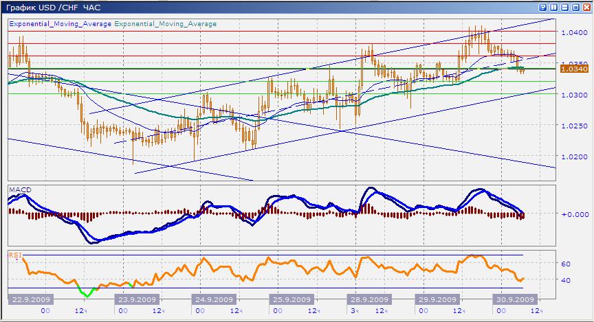This screenshot has width=594, height=322.
Task: Click the current price tag 1.0340
Action: pos(574,69)
